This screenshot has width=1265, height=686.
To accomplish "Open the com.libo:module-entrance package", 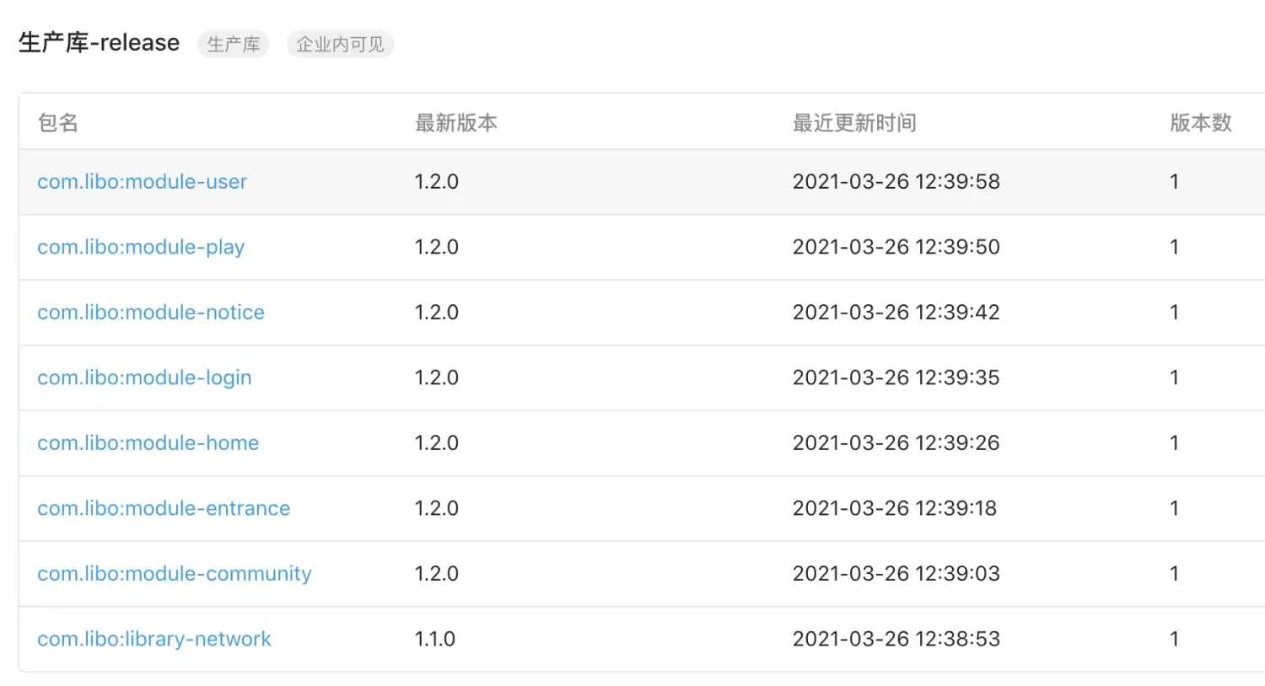I will tap(164, 508).
